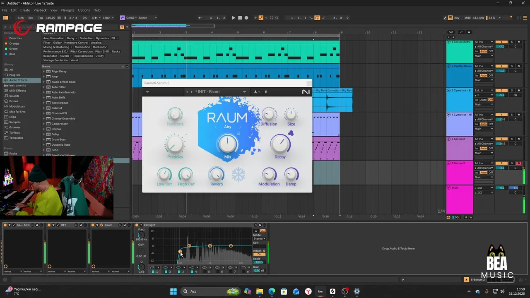Click the Link button
Image resolution: width=530 pixels, height=298 pixels.
coord(21,18)
